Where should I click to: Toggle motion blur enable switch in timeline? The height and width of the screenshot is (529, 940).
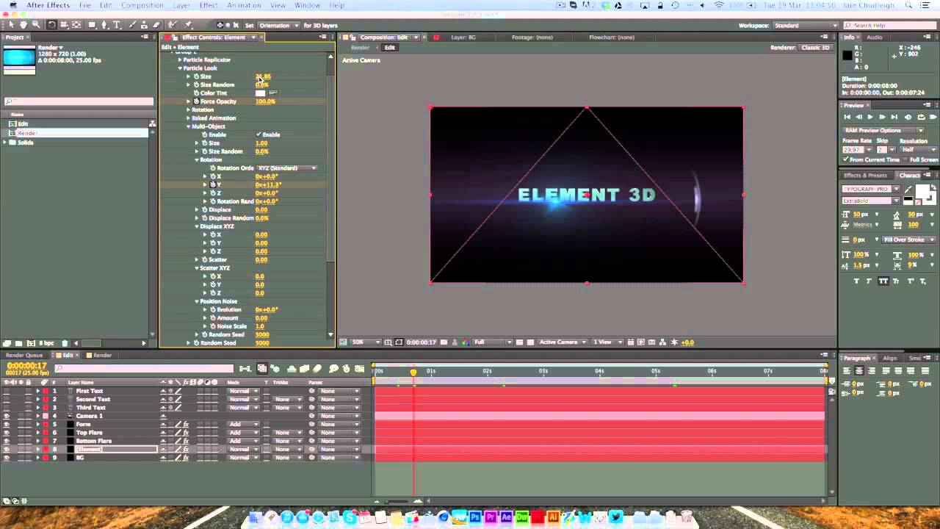tap(317, 369)
